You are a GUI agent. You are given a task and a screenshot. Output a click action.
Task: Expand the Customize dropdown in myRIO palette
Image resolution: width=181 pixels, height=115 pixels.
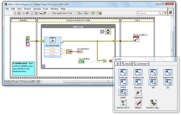(141, 64)
